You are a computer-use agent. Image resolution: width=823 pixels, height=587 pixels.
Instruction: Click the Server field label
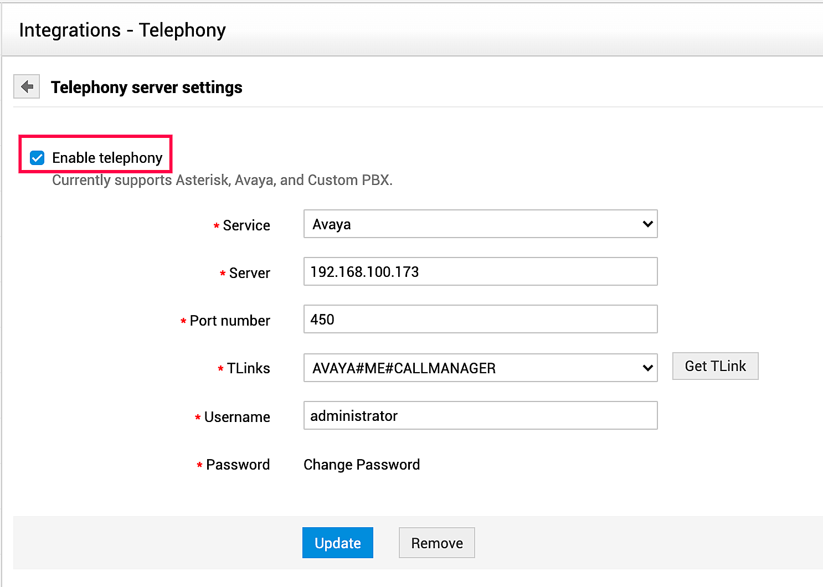[249, 274]
